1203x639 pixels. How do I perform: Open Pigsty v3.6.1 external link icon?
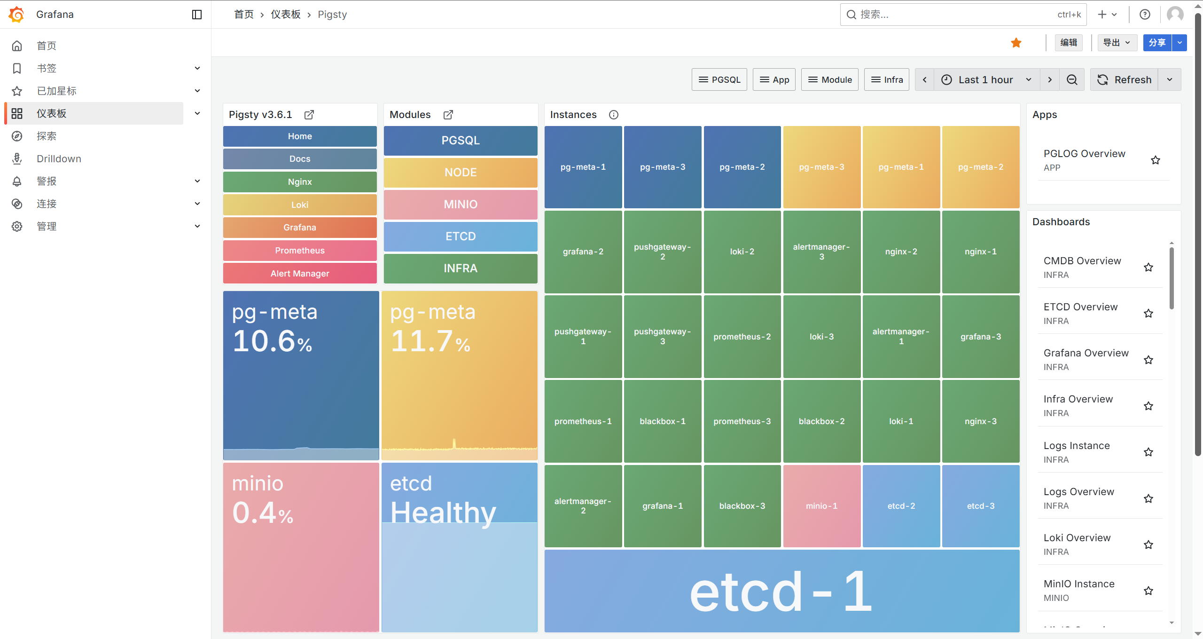point(309,115)
